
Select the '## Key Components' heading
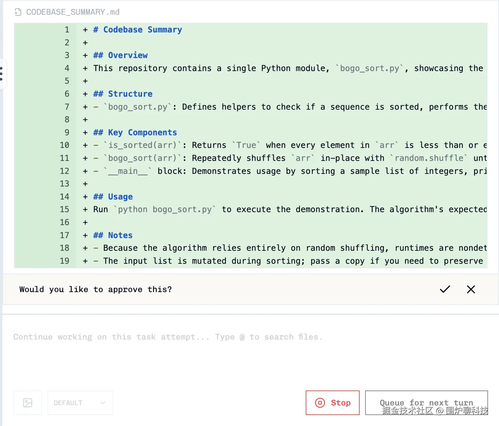pos(135,133)
